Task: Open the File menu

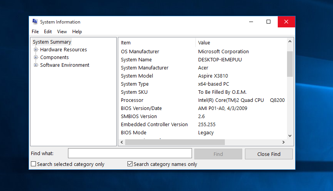Action: pos(35,32)
